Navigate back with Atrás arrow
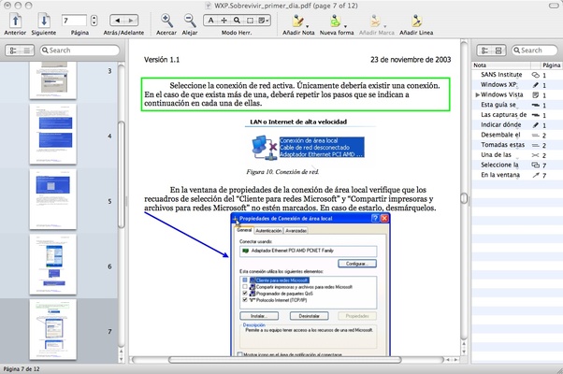This screenshot has height=374, width=563. (117, 21)
